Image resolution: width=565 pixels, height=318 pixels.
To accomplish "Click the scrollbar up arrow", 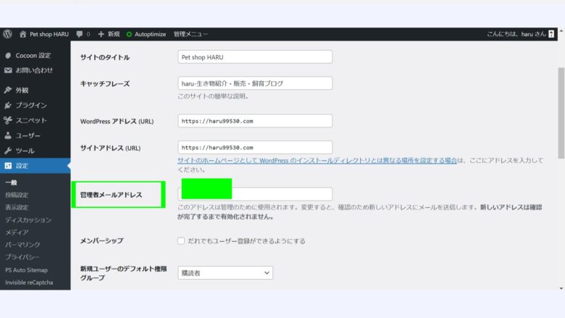I will click(561, 31).
